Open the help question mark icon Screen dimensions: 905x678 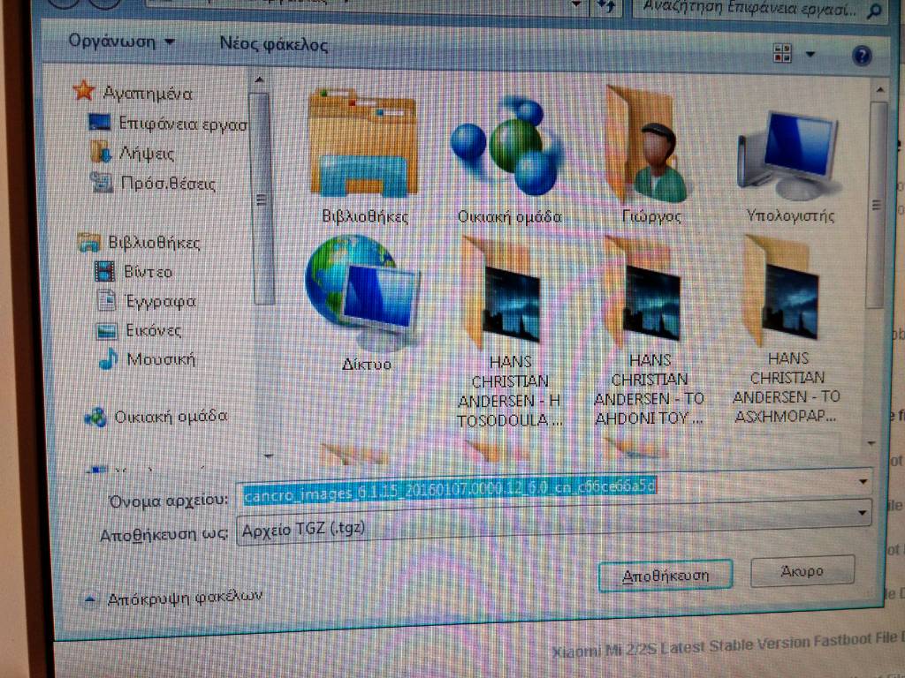pos(861,56)
